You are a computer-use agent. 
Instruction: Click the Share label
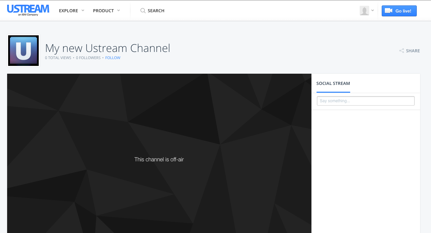[413, 51]
